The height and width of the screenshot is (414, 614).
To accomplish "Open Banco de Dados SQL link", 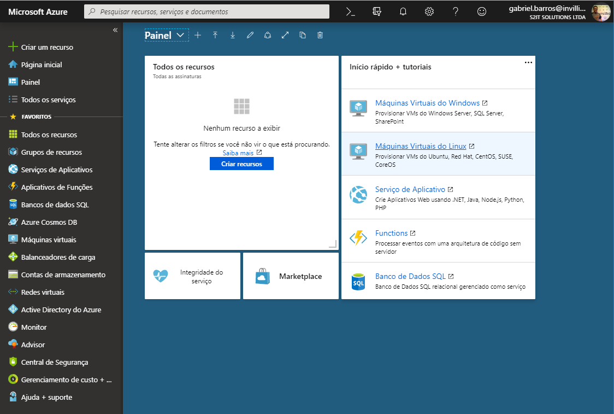I will click(x=410, y=276).
